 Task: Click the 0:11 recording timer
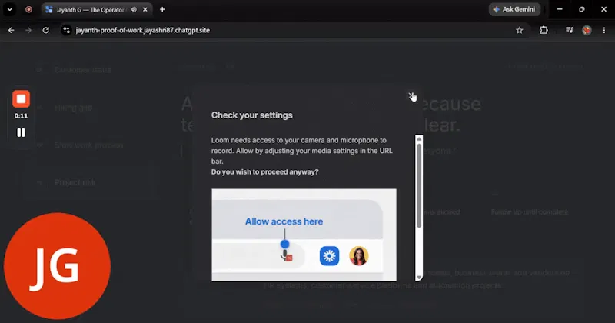point(22,116)
